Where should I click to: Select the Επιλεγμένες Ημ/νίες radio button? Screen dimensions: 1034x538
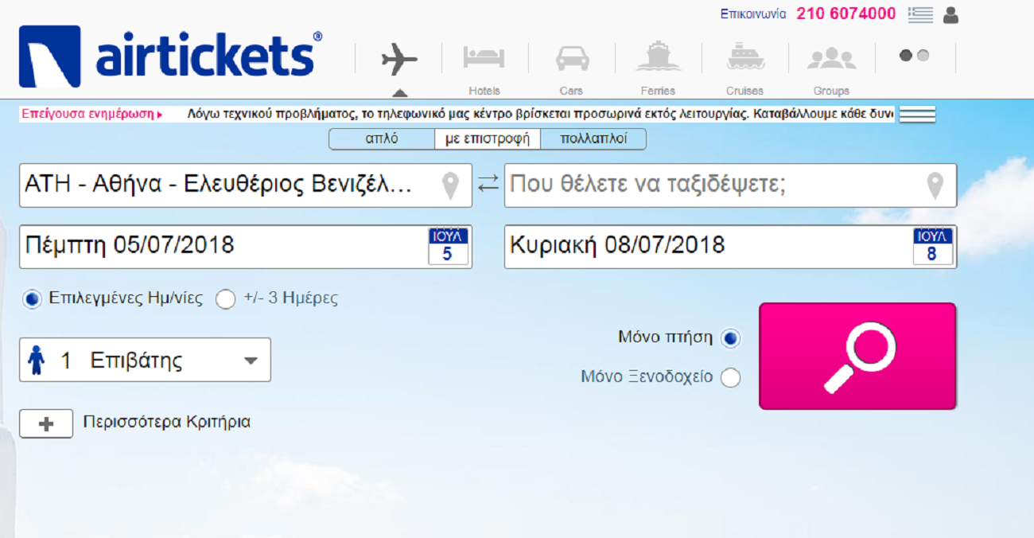tap(32, 299)
